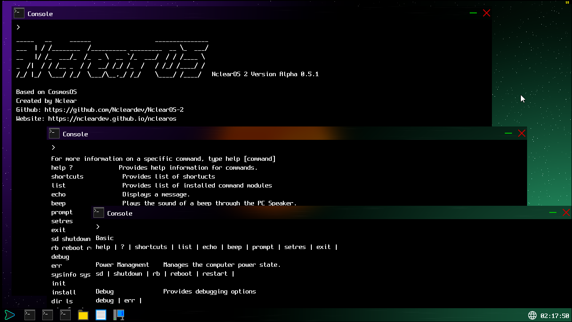Click the "sd | shutdown | rb | reboot" line

click(x=165, y=273)
